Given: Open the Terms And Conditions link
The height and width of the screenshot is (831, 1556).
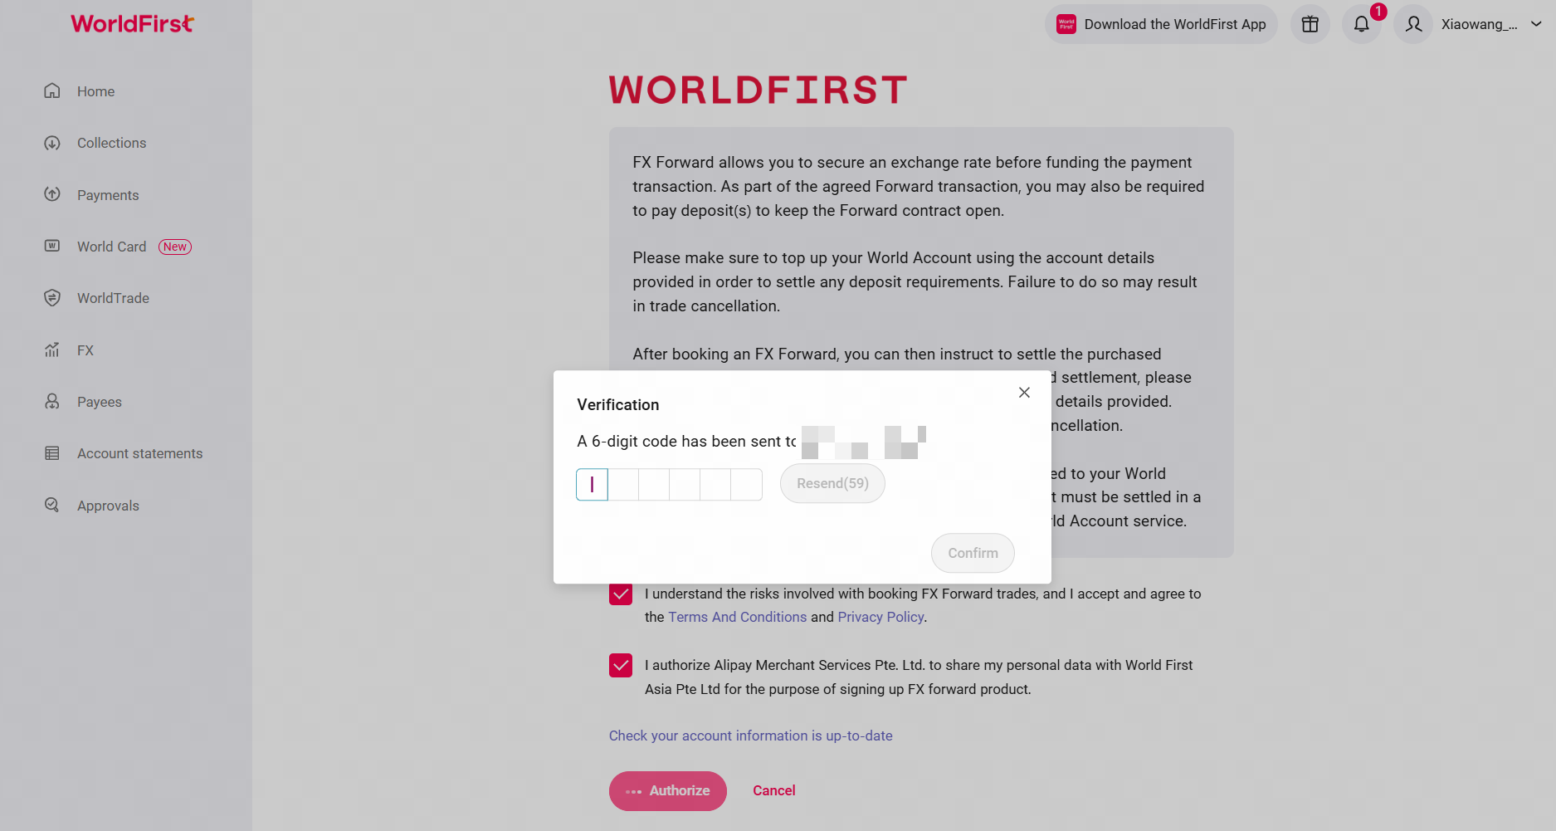Looking at the screenshot, I should [737, 617].
